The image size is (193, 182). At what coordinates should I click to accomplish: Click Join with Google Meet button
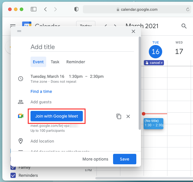[x=57, y=116]
